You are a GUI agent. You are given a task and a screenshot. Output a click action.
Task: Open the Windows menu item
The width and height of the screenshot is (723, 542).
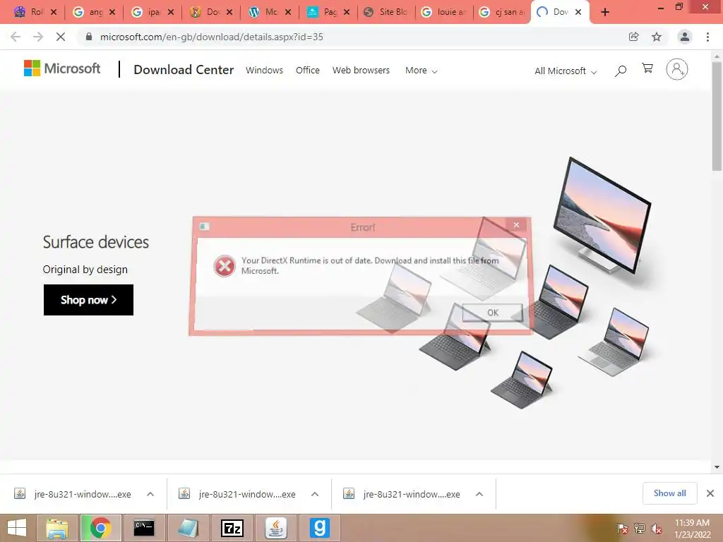coord(264,70)
